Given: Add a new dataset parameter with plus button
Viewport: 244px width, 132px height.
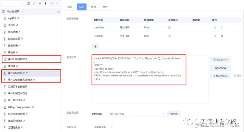Looking at the screenshot, I should coord(95,46).
